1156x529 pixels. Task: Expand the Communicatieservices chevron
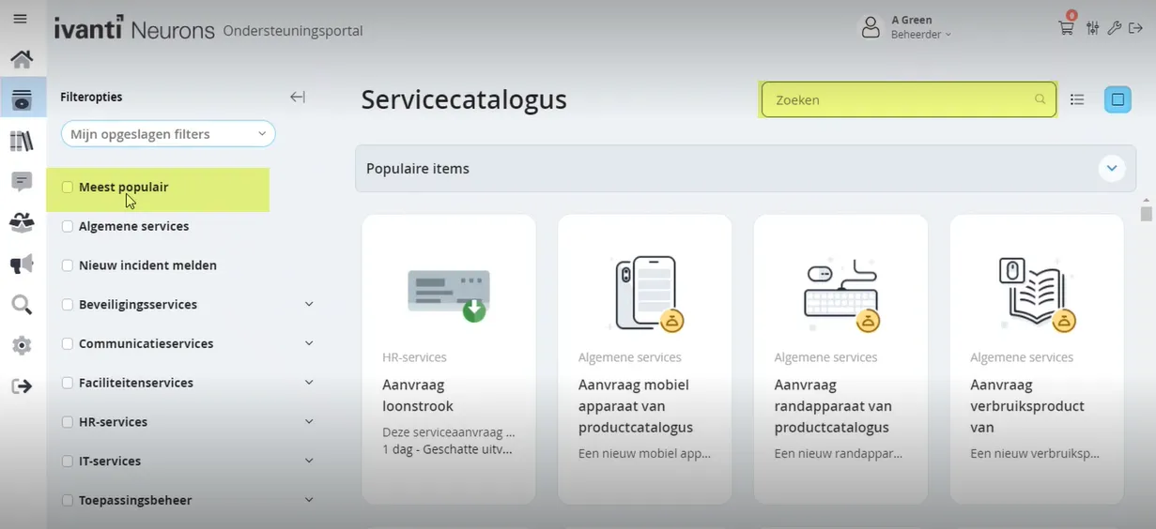[x=309, y=343]
